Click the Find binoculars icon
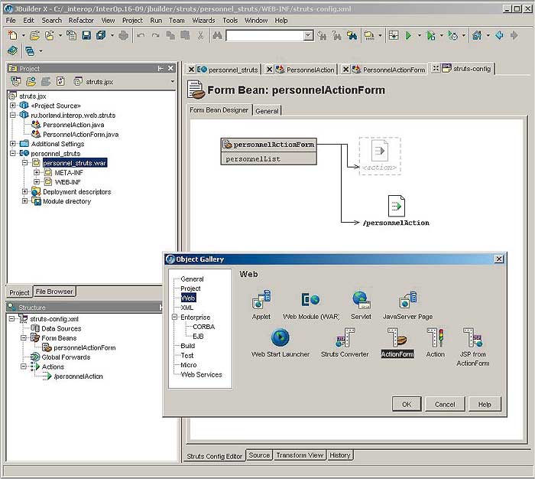 217,35
